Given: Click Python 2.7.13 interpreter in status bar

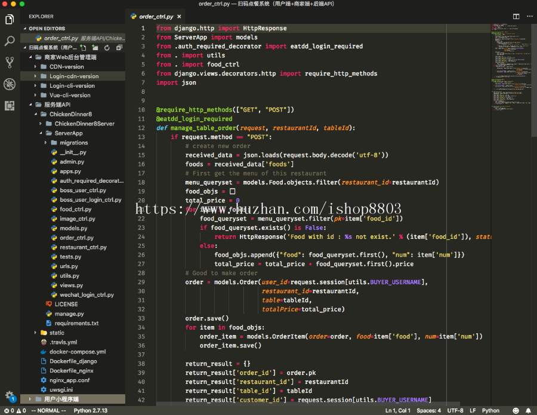Looking at the screenshot, I should [x=91, y=411].
